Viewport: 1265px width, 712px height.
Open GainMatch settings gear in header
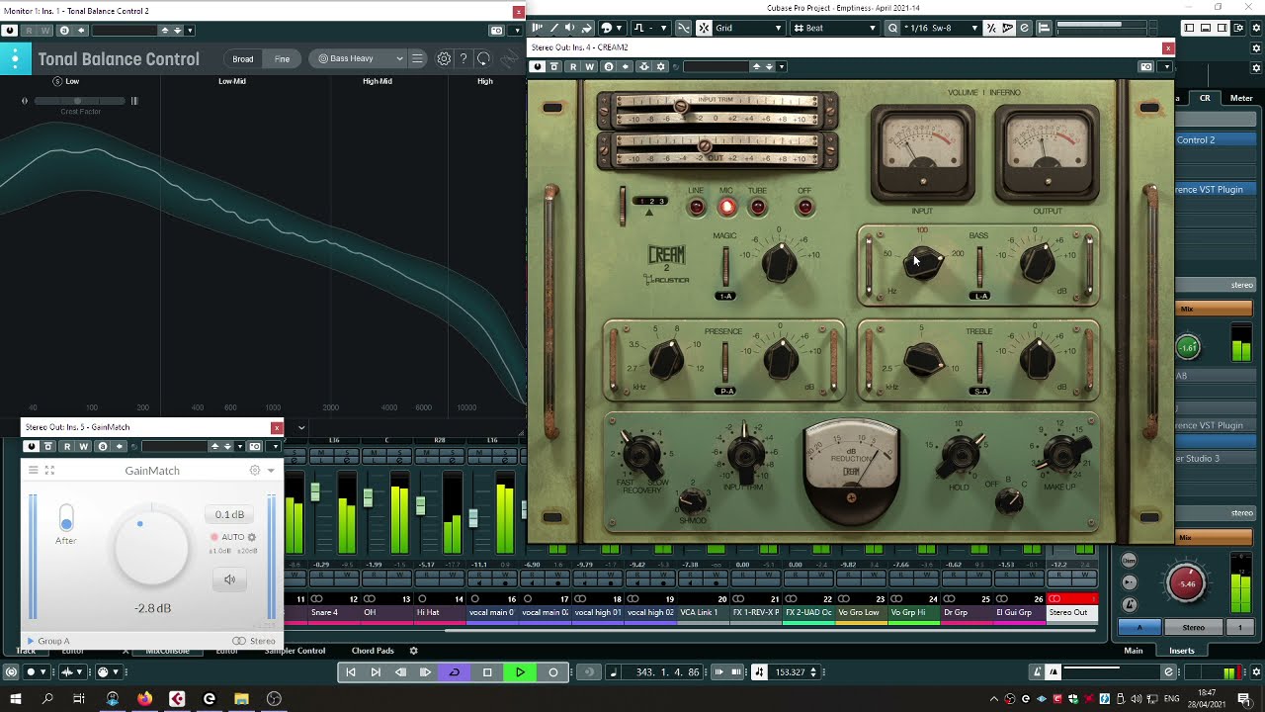click(x=255, y=471)
